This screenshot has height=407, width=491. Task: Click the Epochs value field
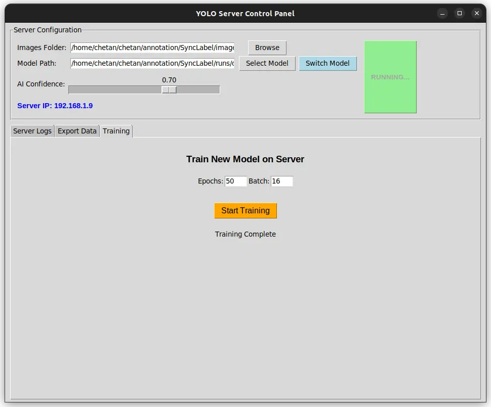pos(235,181)
